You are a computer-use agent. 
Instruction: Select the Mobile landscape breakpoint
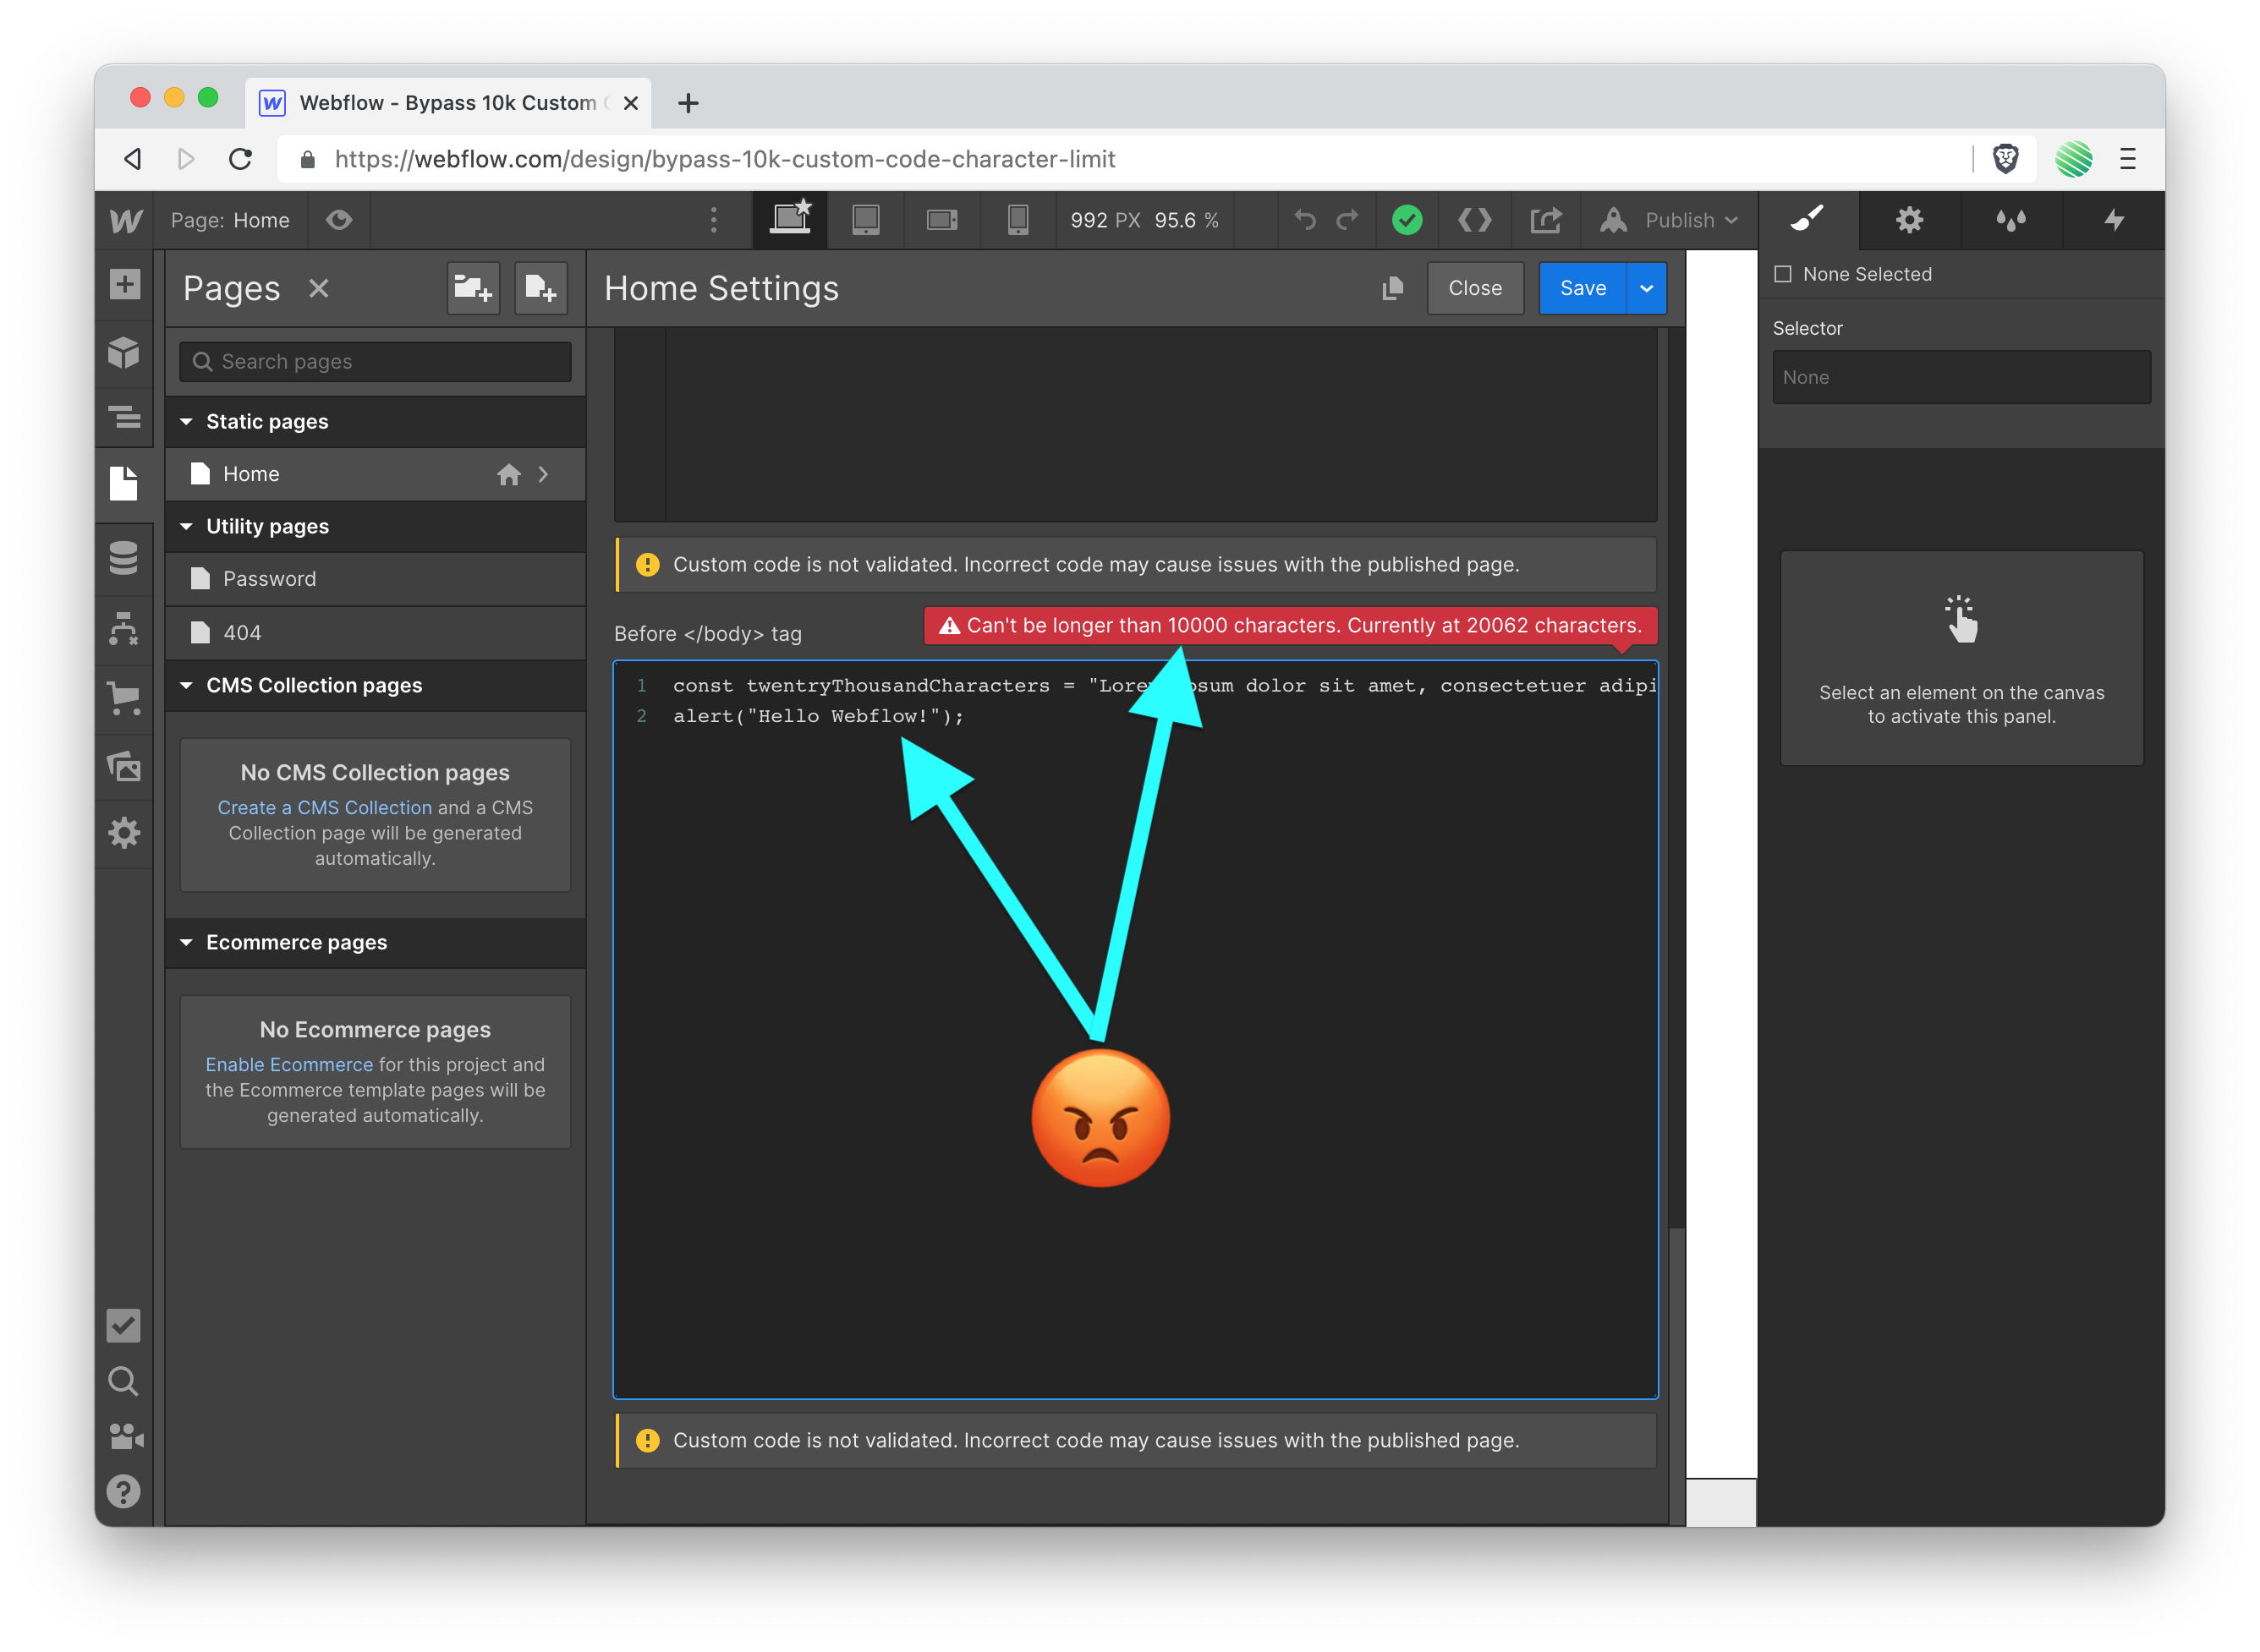pos(941,220)
